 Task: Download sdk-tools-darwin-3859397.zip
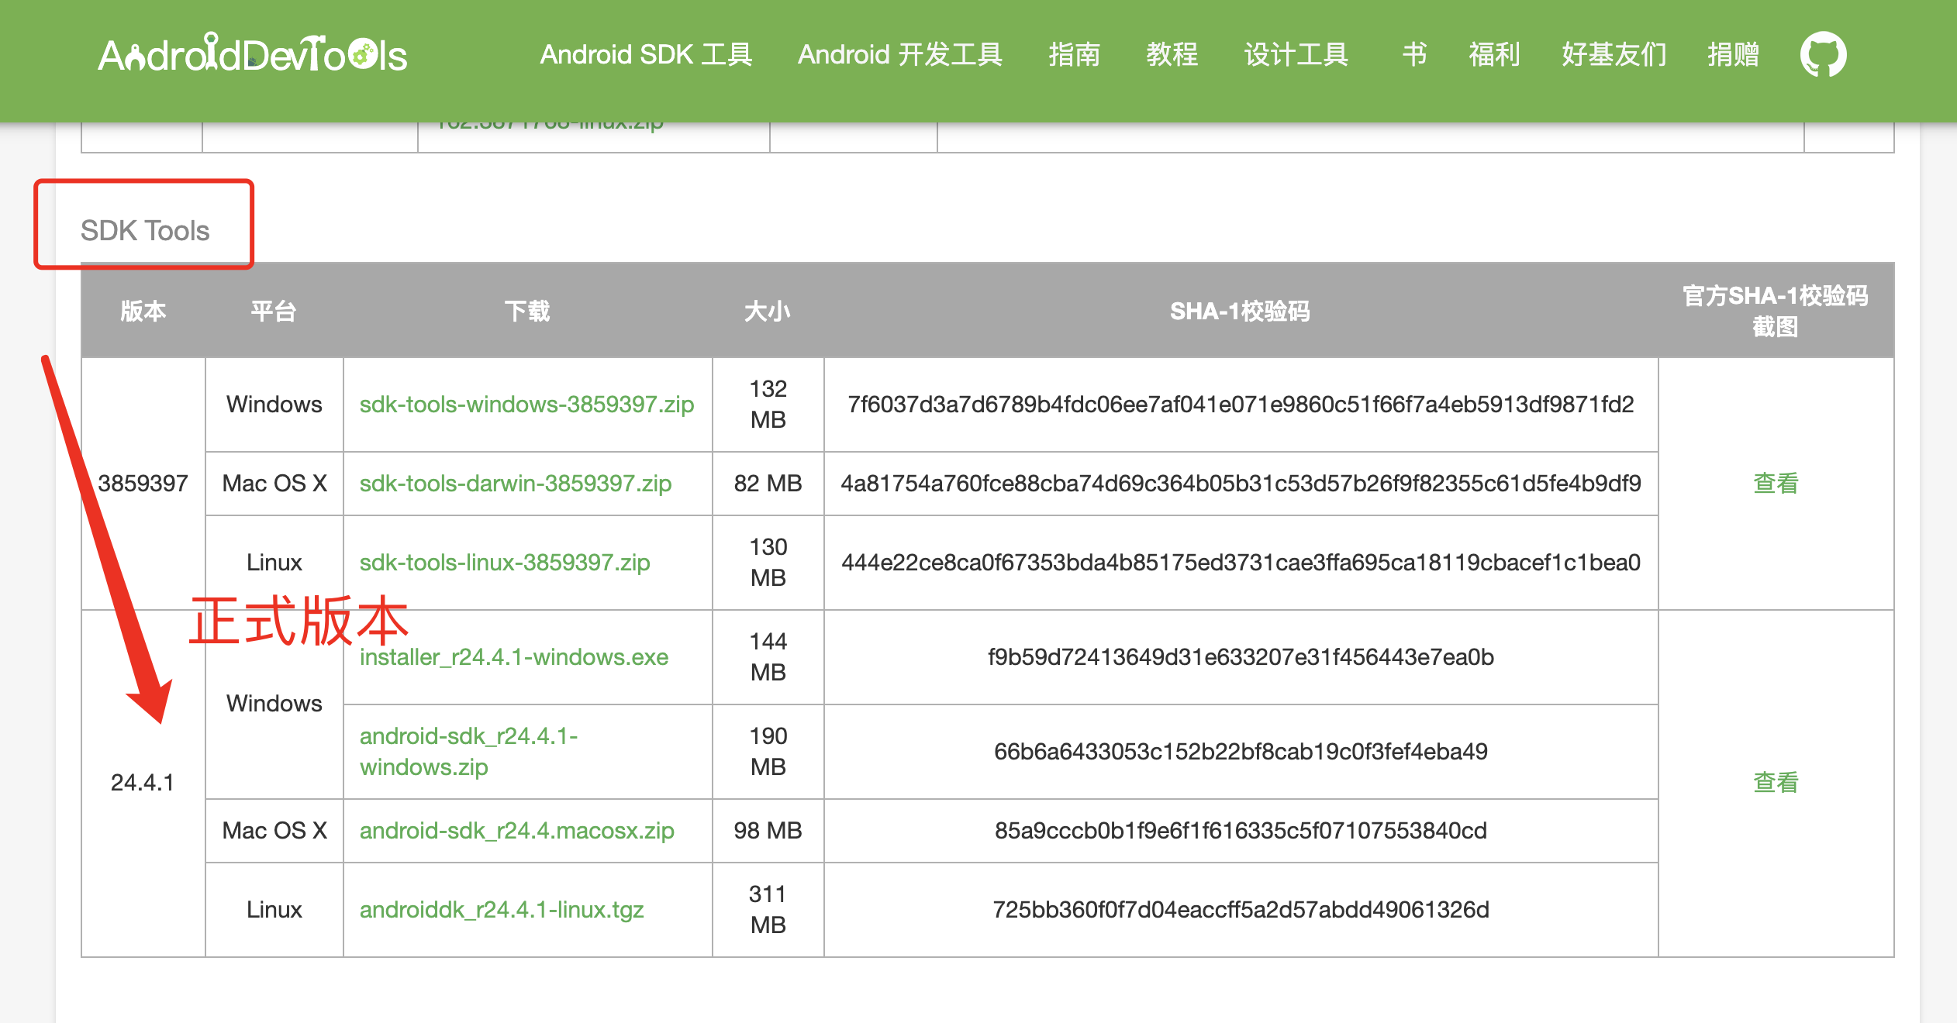[515, 484]
